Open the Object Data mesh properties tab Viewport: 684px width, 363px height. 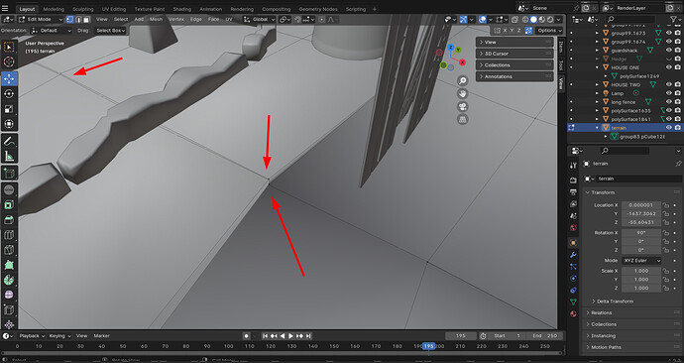[573, 302]
